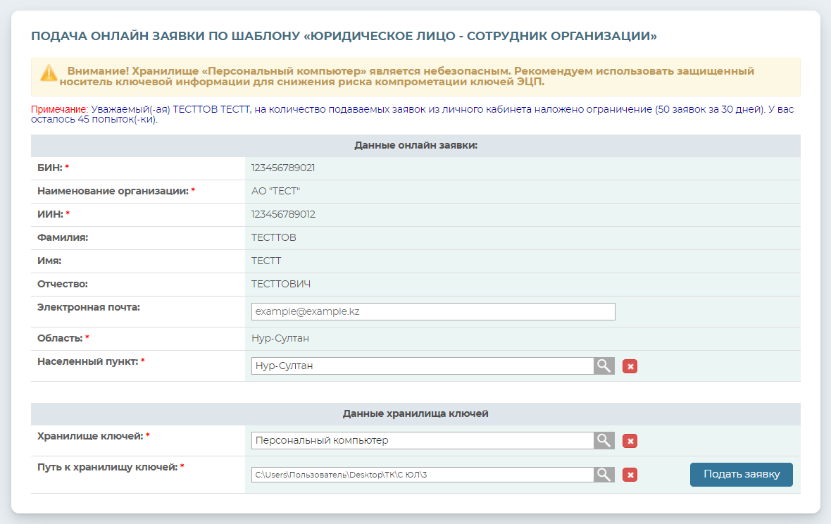Image resolution: width=831 pixels, height=524 pixels.
Task: Click the Персональный компьютер storage field
Action: click(x=423, y=440)
